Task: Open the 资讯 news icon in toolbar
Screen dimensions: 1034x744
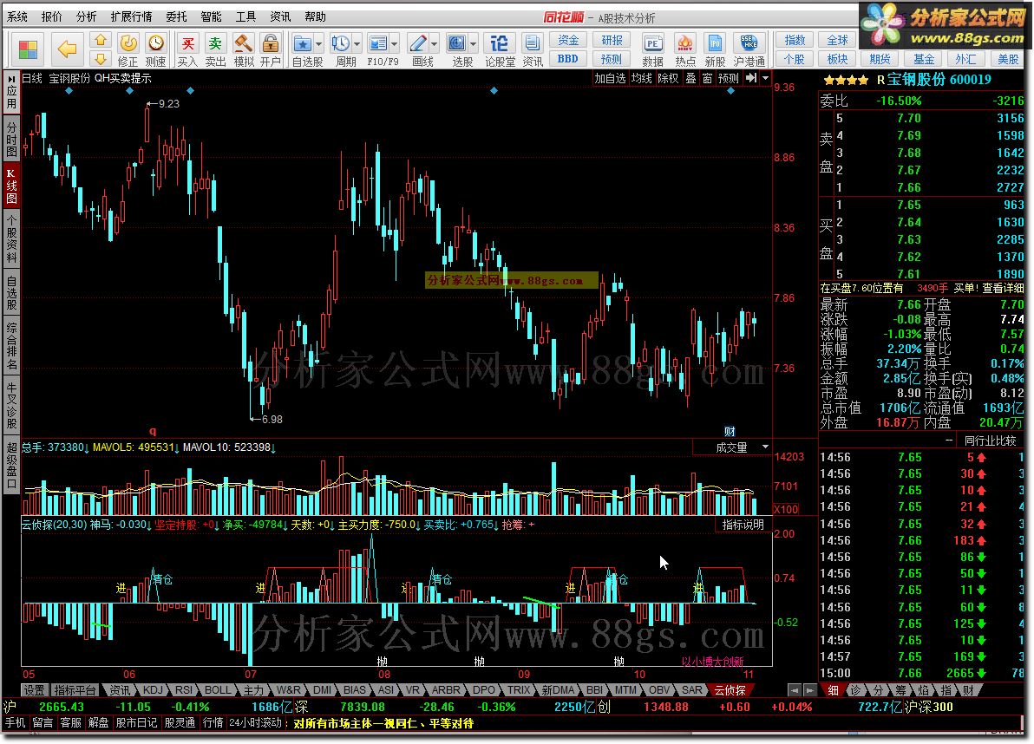Action: tap(532, 50)
